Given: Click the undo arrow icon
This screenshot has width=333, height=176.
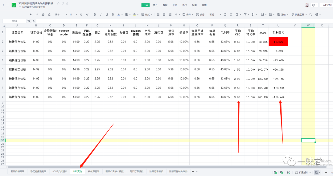Looking at the screenshot, I should click(x=31, y=14).
